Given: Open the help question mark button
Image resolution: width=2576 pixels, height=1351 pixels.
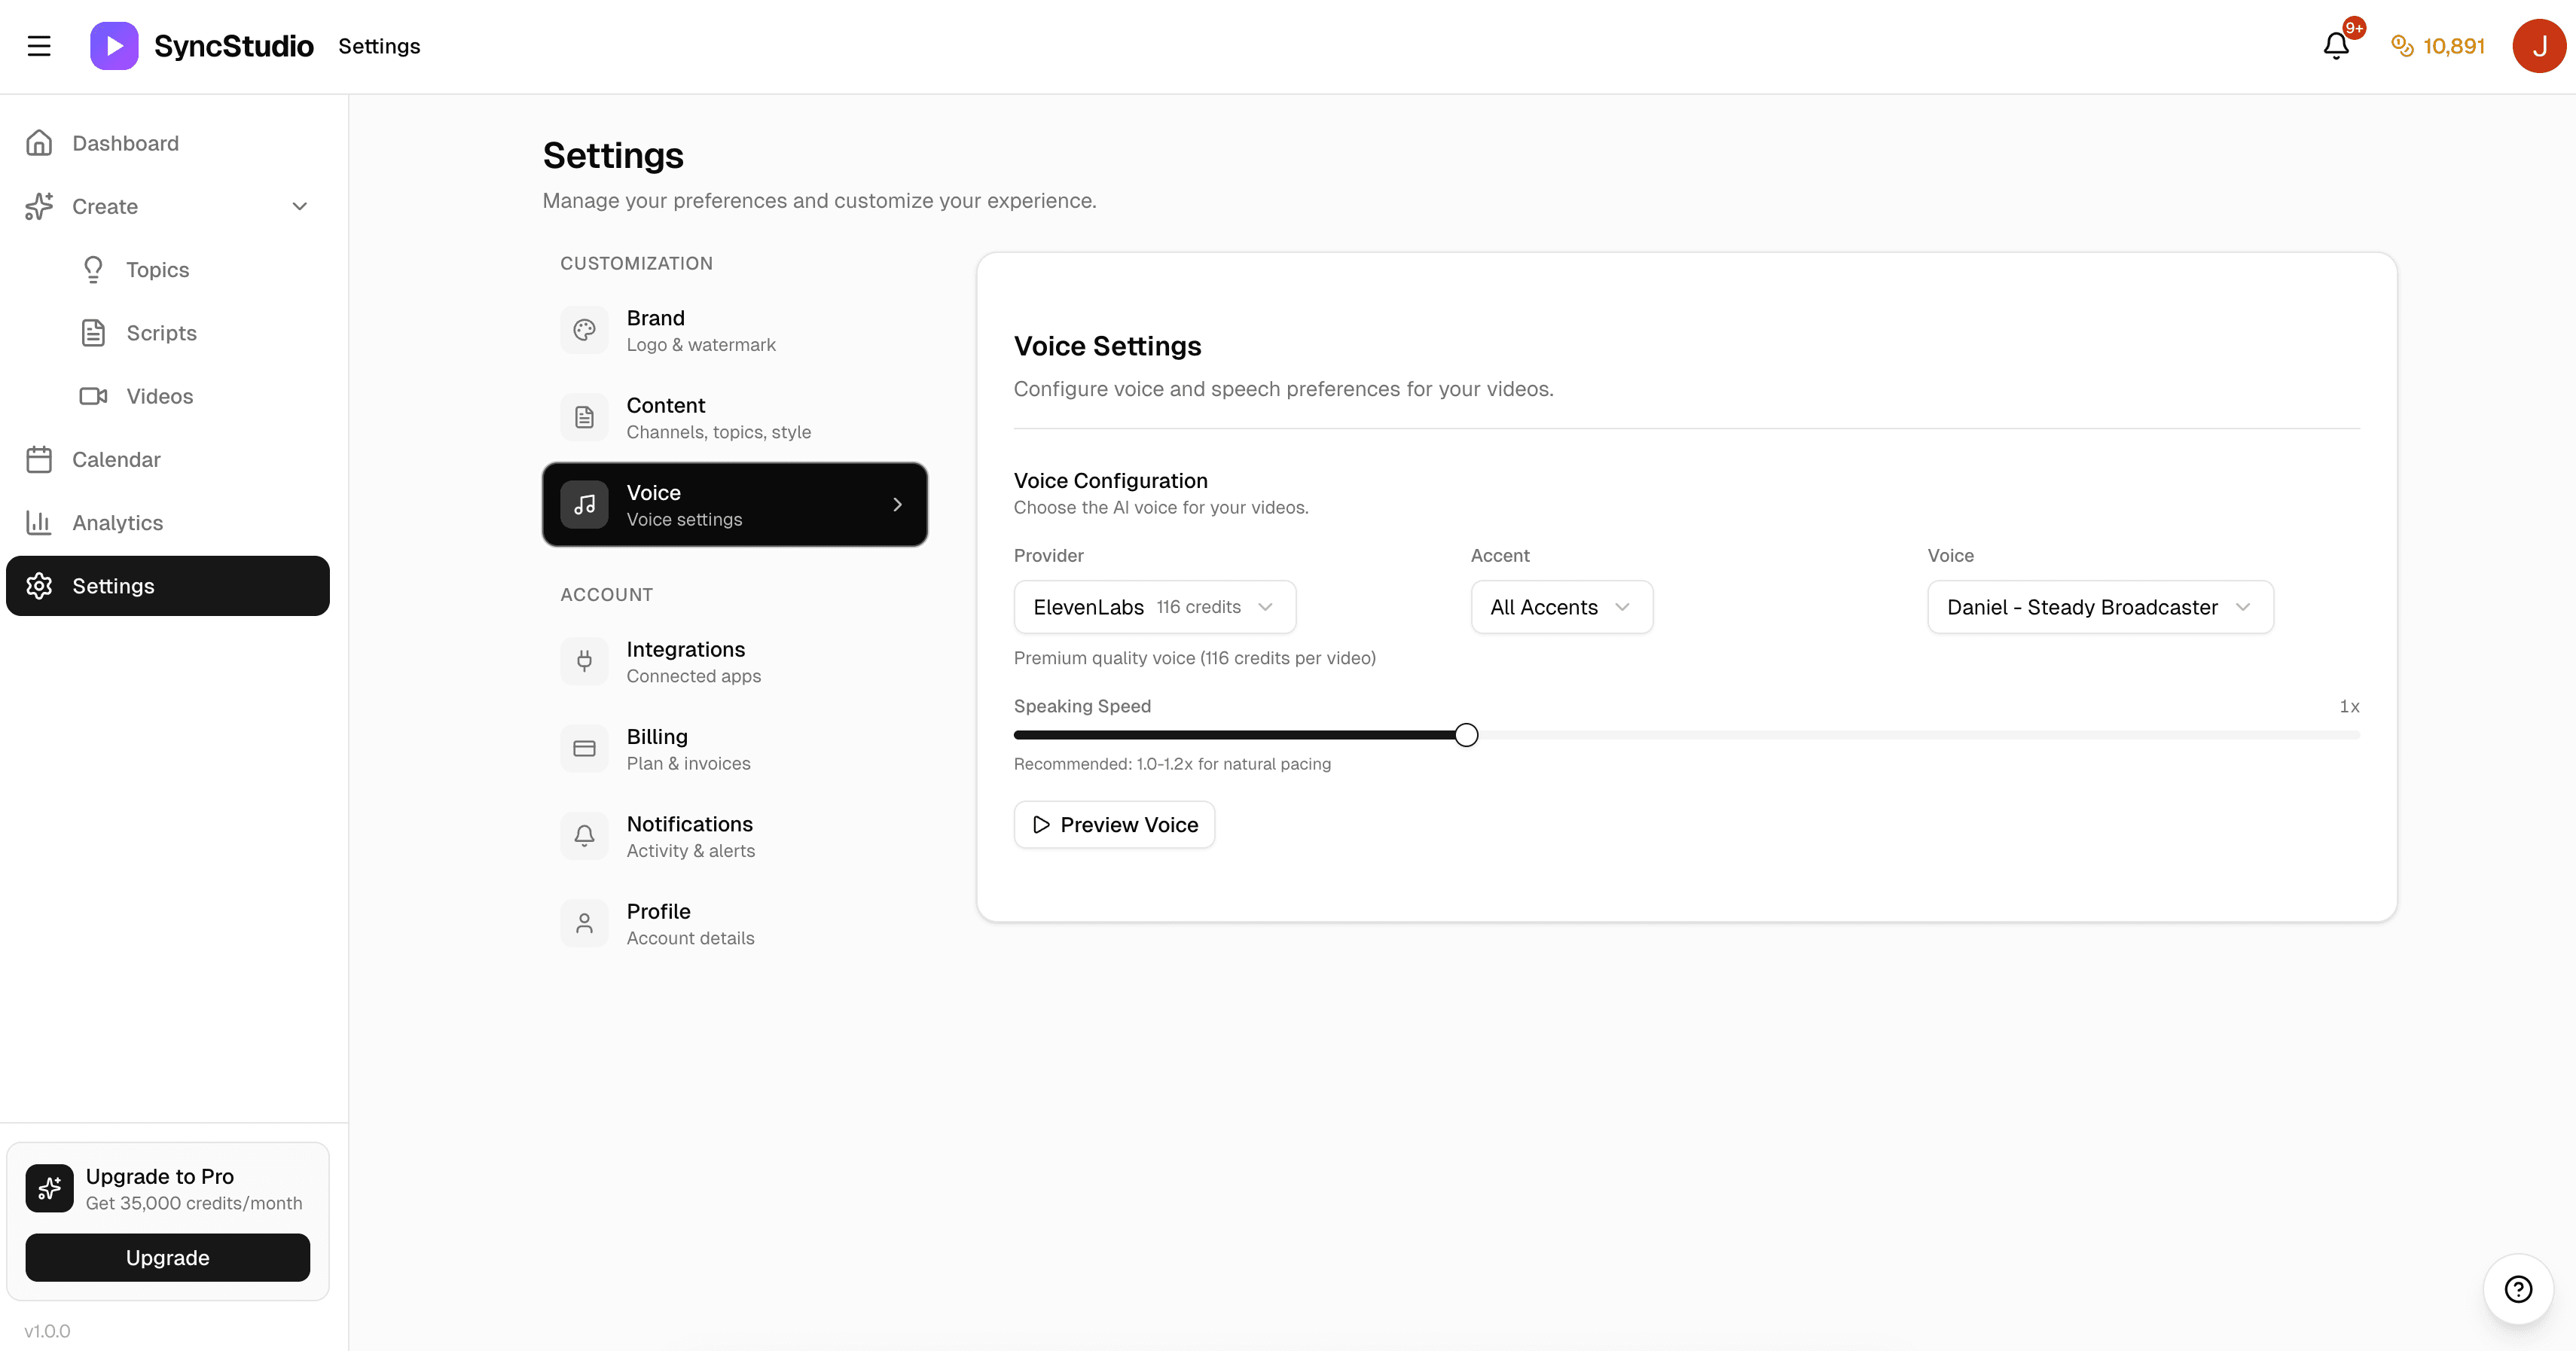Looking at the screenshot, I should [2517, 1289].
